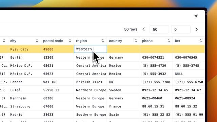This screenshot has width=217, height=122.
Task: Sort by the region column
Action: pos(103,41)
